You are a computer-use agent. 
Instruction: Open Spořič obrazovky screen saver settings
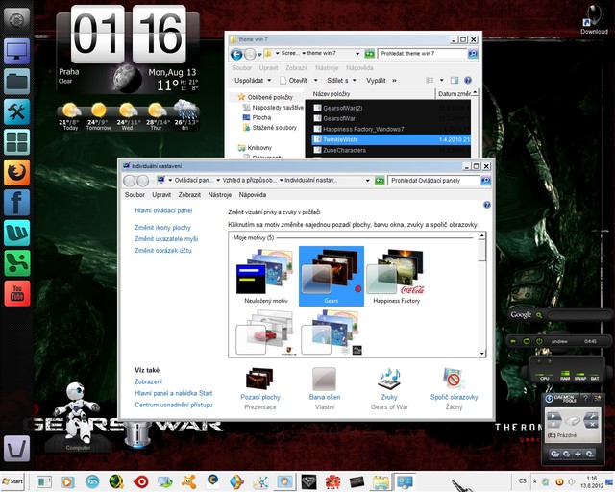(454, 379)
